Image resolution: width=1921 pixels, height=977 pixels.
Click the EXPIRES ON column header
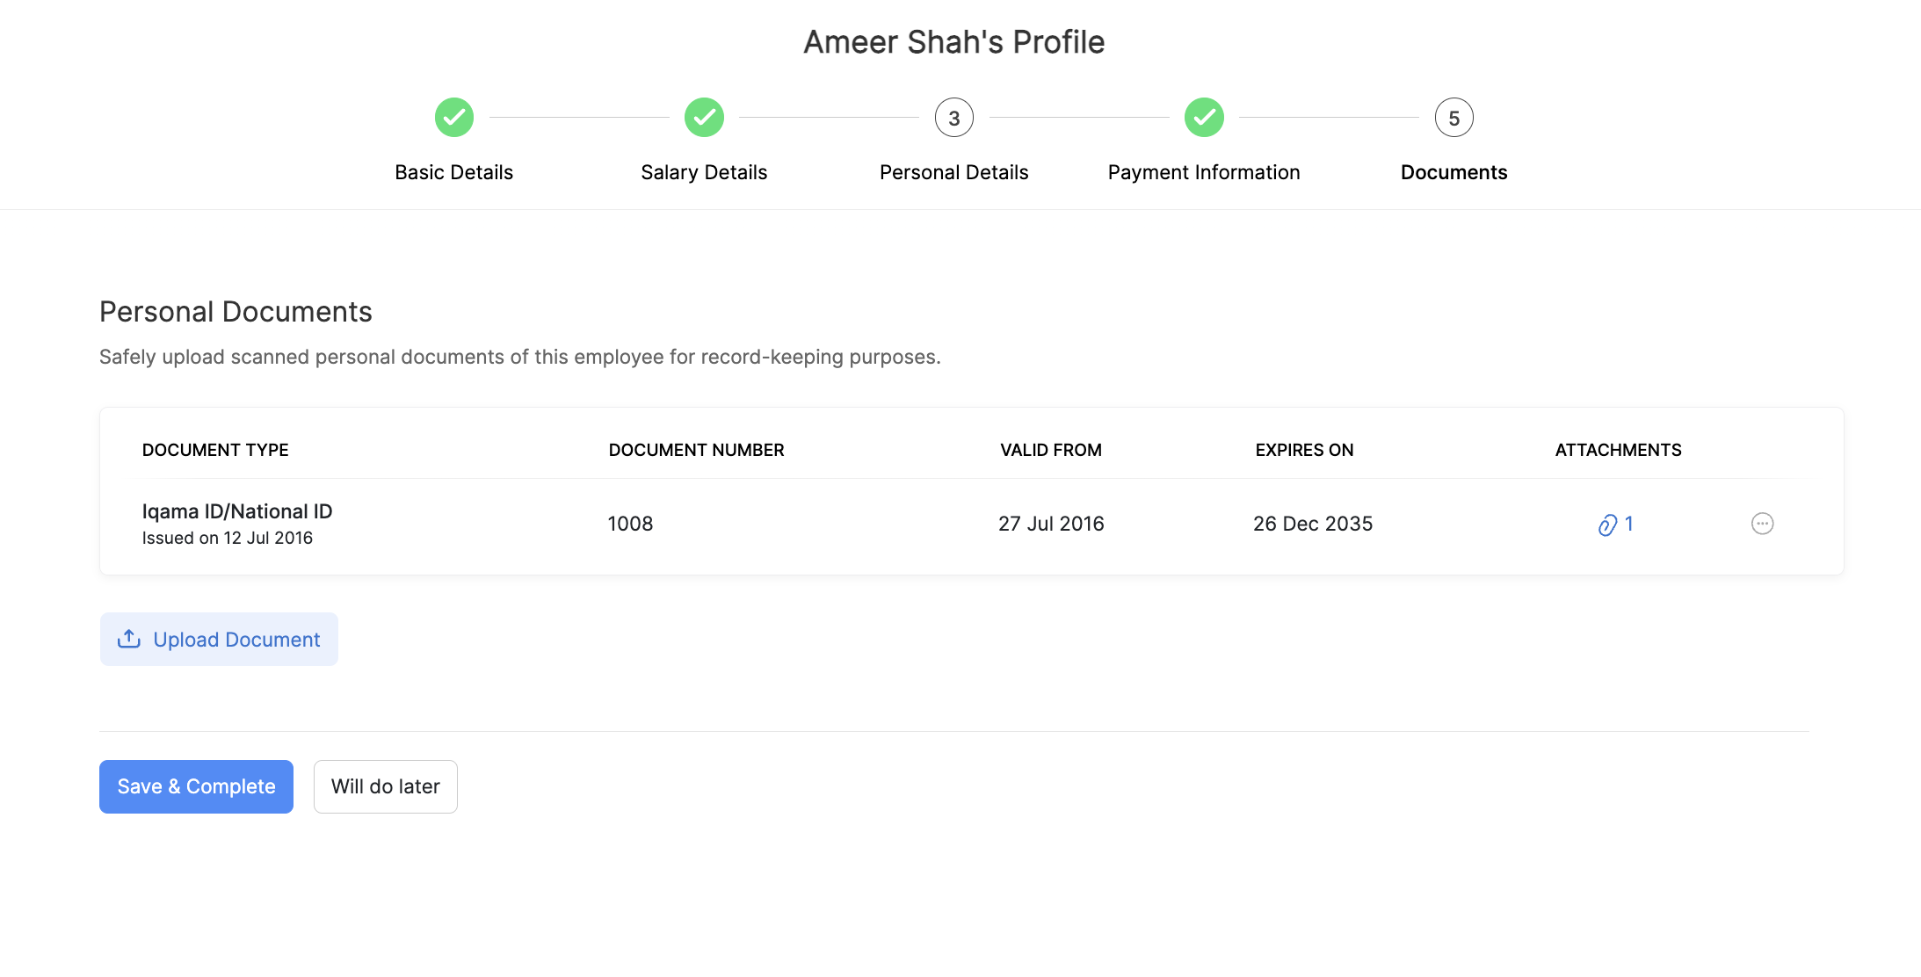click(x=1304, y=450)
